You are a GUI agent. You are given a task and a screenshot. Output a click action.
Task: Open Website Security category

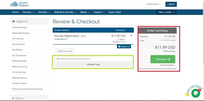(x=20, y=66)
